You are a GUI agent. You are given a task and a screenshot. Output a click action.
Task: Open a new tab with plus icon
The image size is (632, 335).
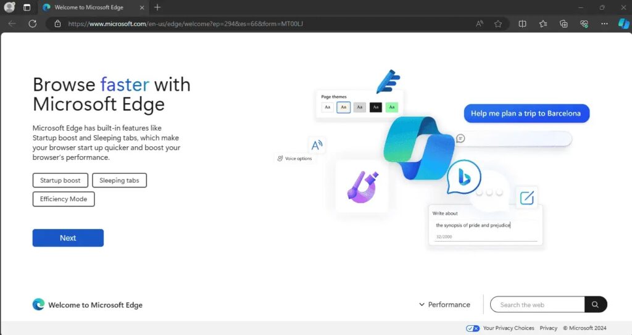click(x=157, y=7)
